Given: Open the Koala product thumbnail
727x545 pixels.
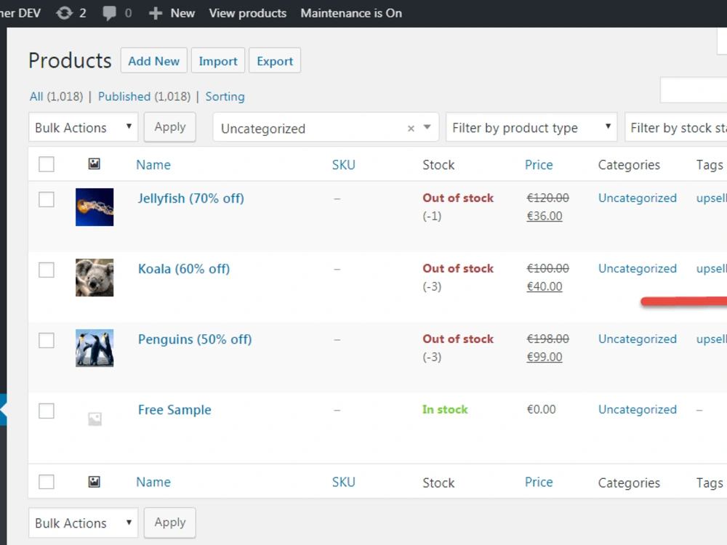Looking at the screenshot, I should tap(95, 278).
